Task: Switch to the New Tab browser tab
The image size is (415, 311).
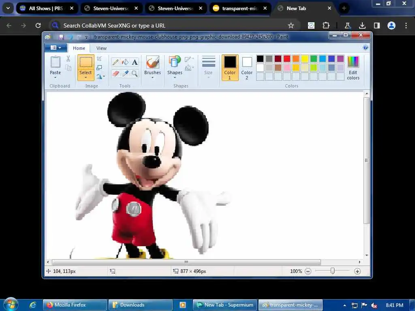Action: click(x=305, y=8)
